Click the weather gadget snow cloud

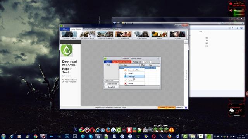[232, 111]
